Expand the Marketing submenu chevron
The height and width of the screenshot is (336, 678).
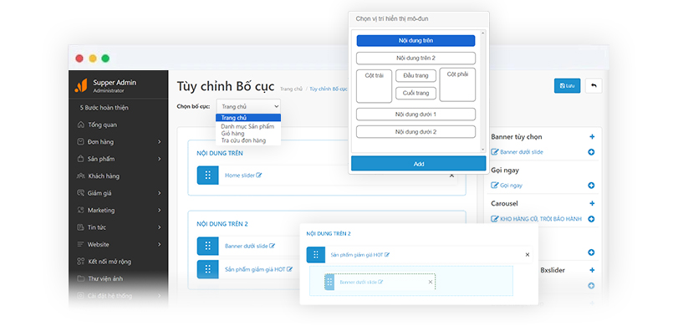click(x=159, y=210)
